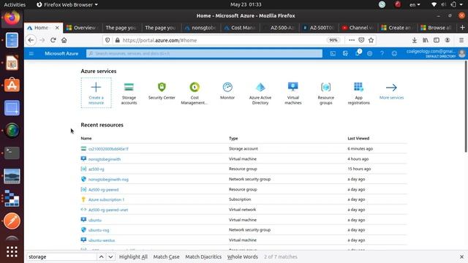Reload the page in Firefox

(53, 40)
